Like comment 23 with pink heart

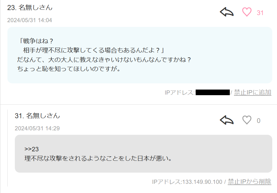[x=247, y=12]
